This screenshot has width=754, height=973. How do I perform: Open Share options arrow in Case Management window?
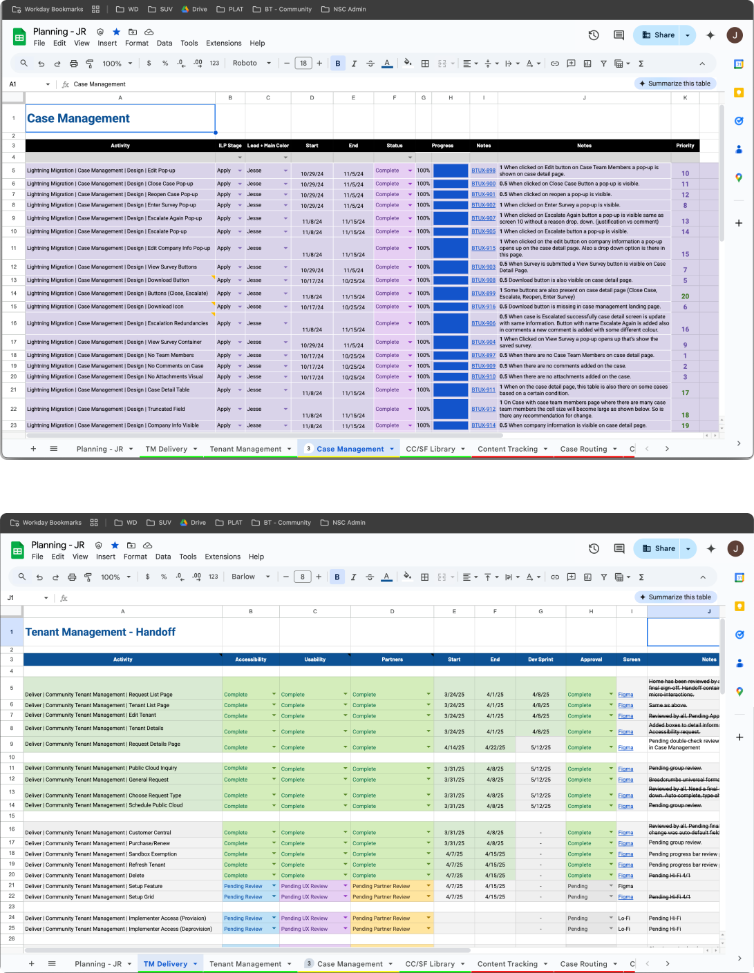[x=688, y=35]
